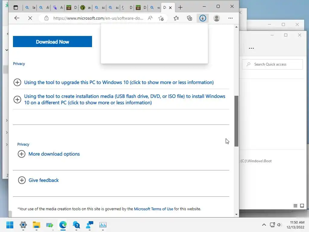Close the active browser tab
309x232 pixels.
[170, 8]
